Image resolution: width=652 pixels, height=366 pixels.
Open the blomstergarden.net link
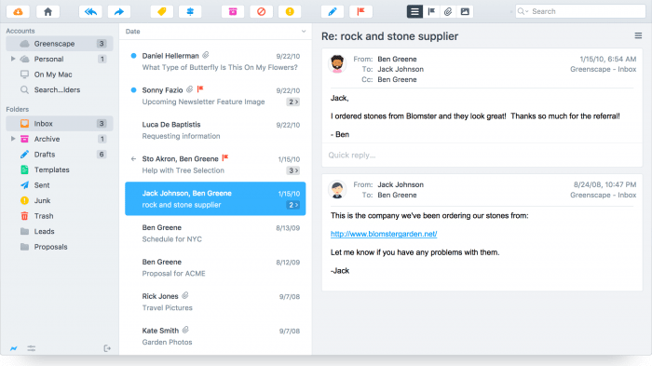pos(384,234)
